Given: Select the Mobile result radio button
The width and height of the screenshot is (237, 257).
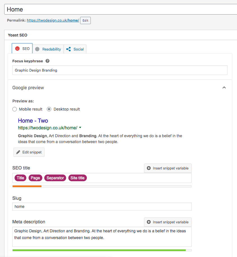Looking at the screenshot, I should click(15, 109).
